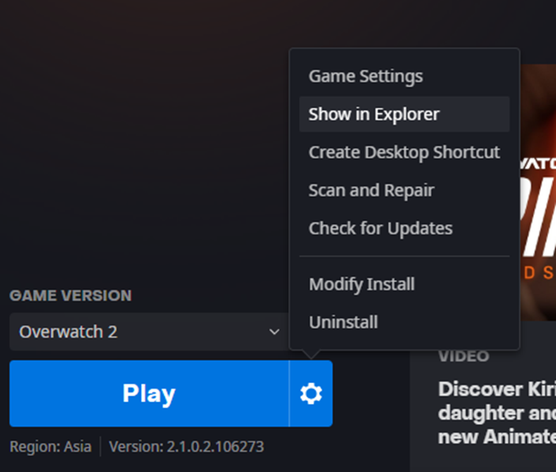Open the Overwatch 2 game version dropdown
Viewport: 556px width, 472px height.
click(149, 332)
